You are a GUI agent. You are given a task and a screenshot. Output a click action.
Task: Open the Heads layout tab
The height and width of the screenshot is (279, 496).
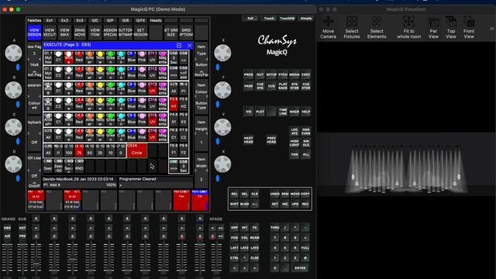(x=156, y=21)
